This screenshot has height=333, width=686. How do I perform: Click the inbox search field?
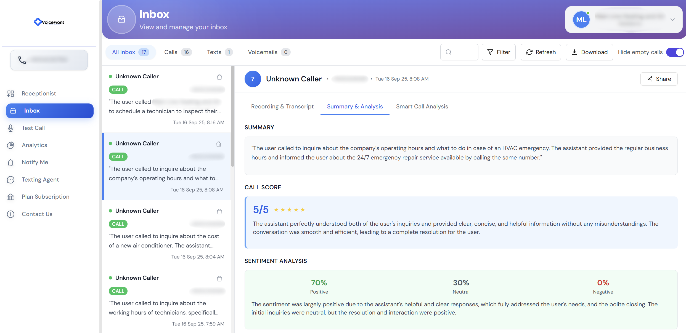[x=459, y=52]
